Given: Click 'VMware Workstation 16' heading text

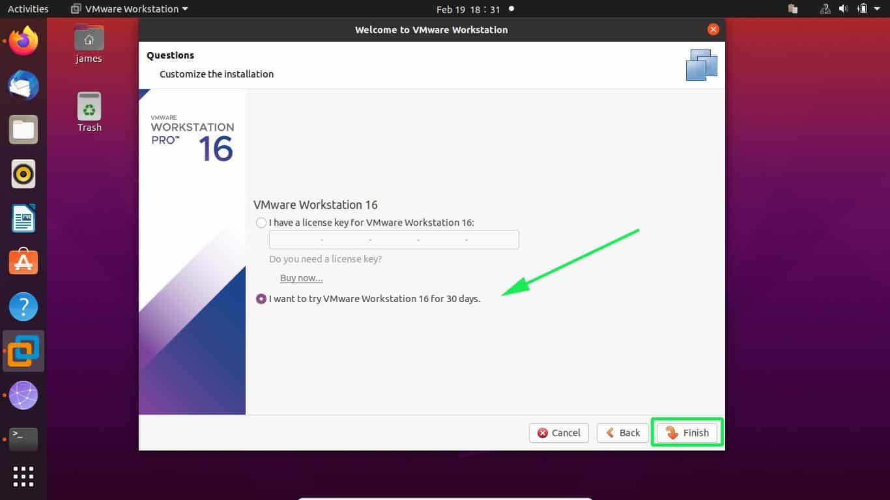Looking at the screenshot, I should 315,204.
